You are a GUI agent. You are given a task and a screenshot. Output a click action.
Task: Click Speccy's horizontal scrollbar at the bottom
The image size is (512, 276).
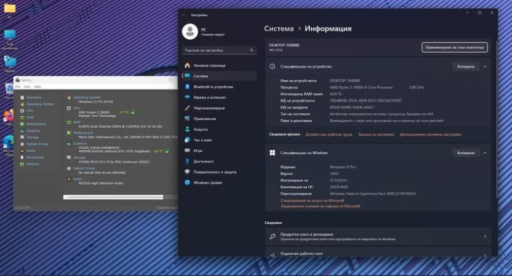pos(113,198)
